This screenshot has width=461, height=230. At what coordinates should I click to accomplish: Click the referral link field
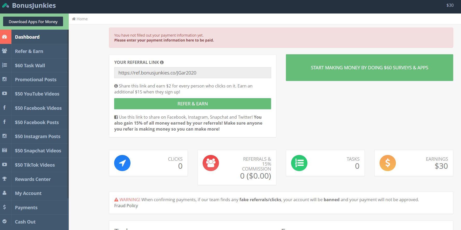click(x=192, y=73)
